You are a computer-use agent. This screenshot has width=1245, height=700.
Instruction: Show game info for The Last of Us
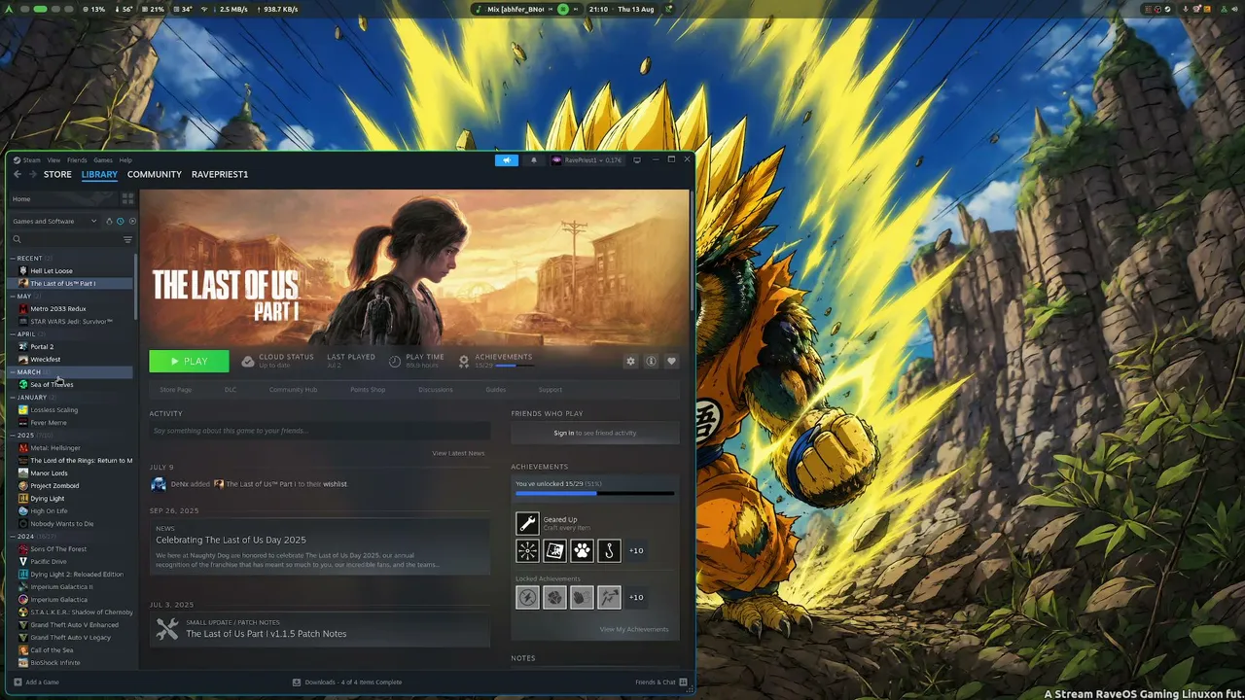pyautogui.click(x=651, y=361)
